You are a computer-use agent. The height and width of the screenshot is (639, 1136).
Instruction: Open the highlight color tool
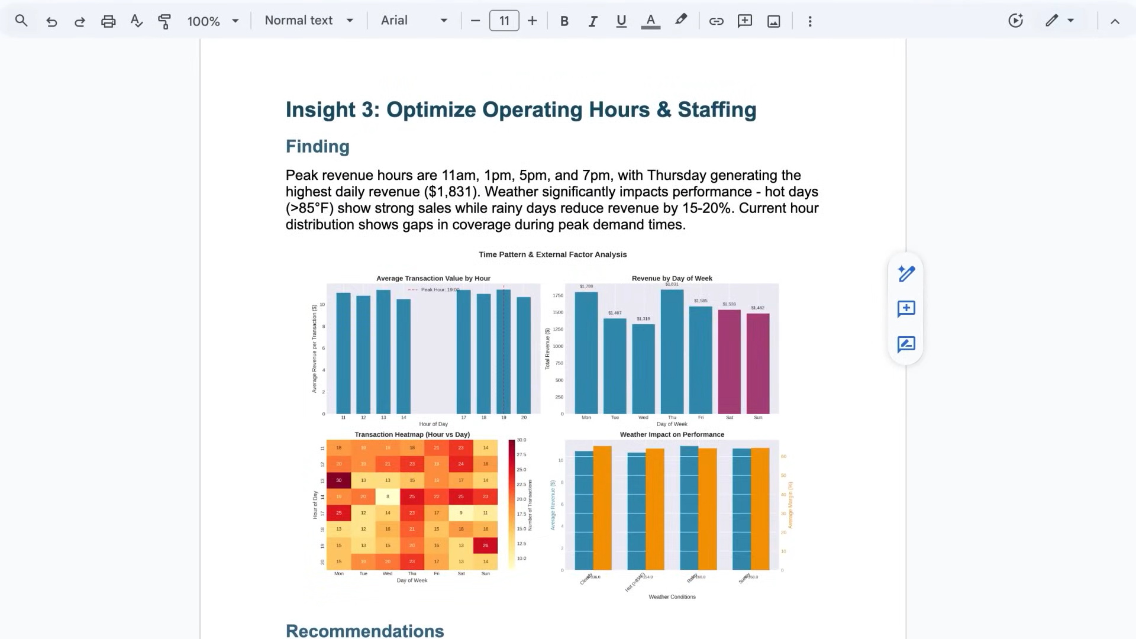681,21
